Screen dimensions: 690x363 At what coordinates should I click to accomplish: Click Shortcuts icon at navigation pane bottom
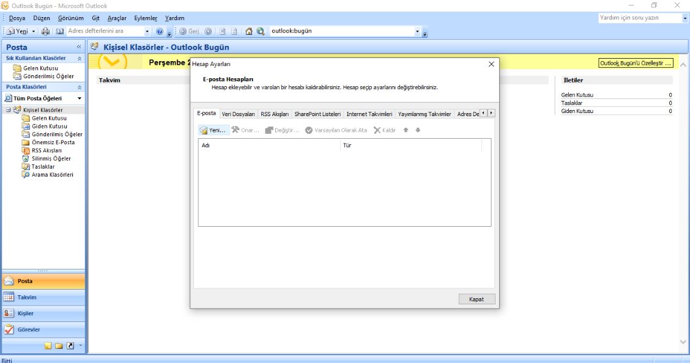pyautogui.click(x=70, y=346)
